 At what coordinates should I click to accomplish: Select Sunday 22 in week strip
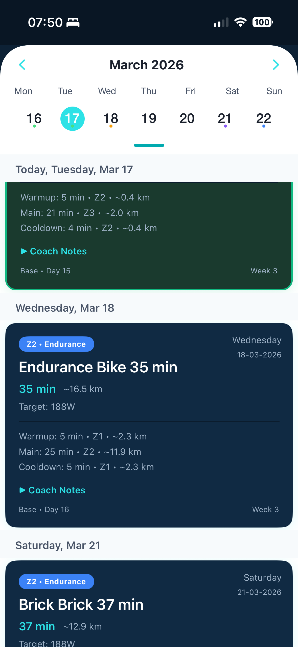[264, 118]
